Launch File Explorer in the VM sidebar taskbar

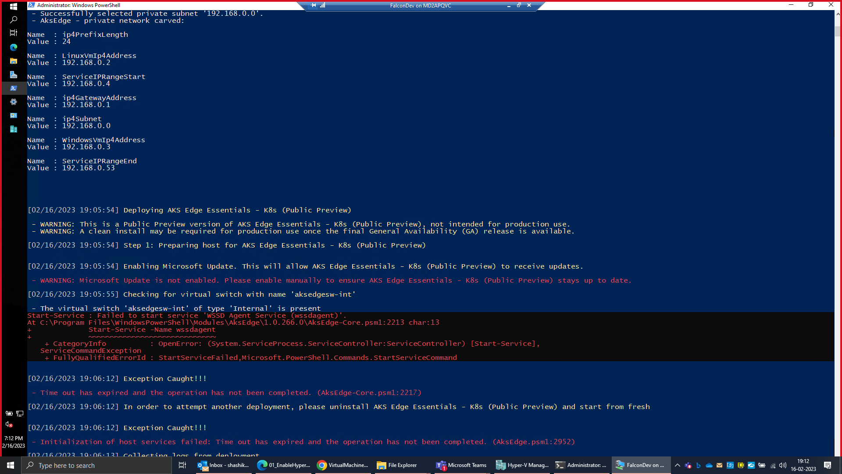click(x=14, y=61)
